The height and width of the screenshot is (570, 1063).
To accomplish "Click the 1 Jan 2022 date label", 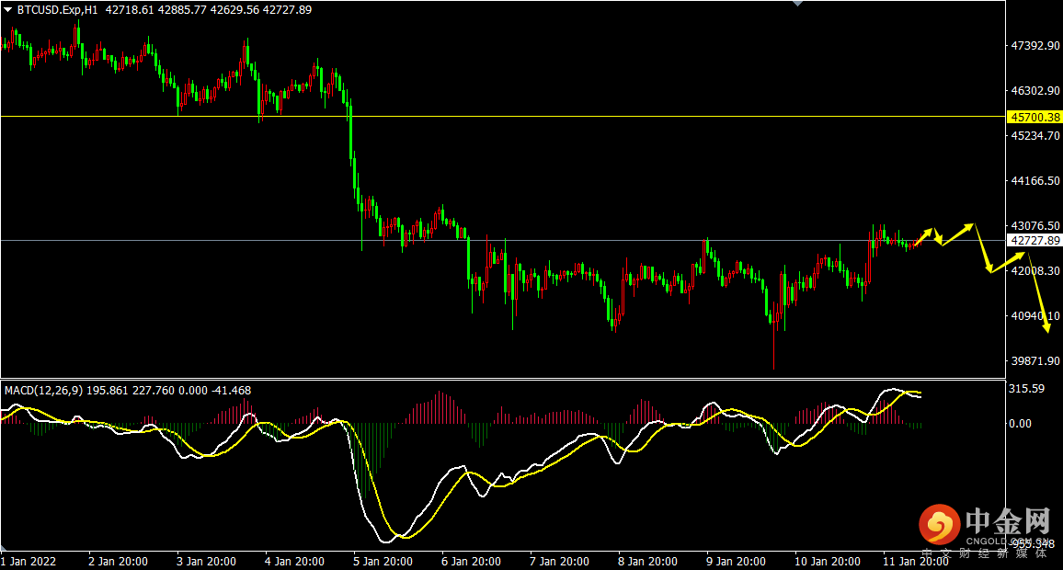I will coord(29,561).
